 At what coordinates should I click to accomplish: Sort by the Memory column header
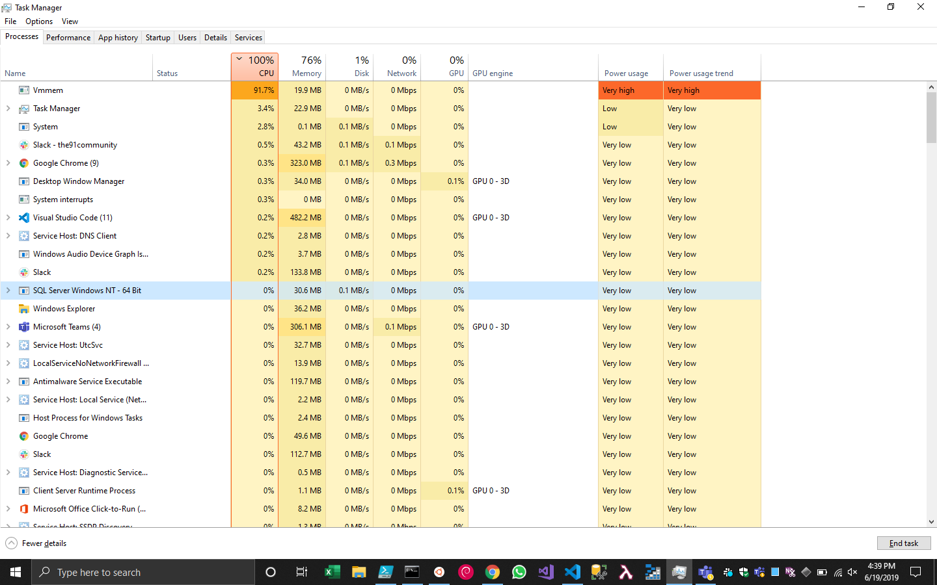tap(302, 67)
